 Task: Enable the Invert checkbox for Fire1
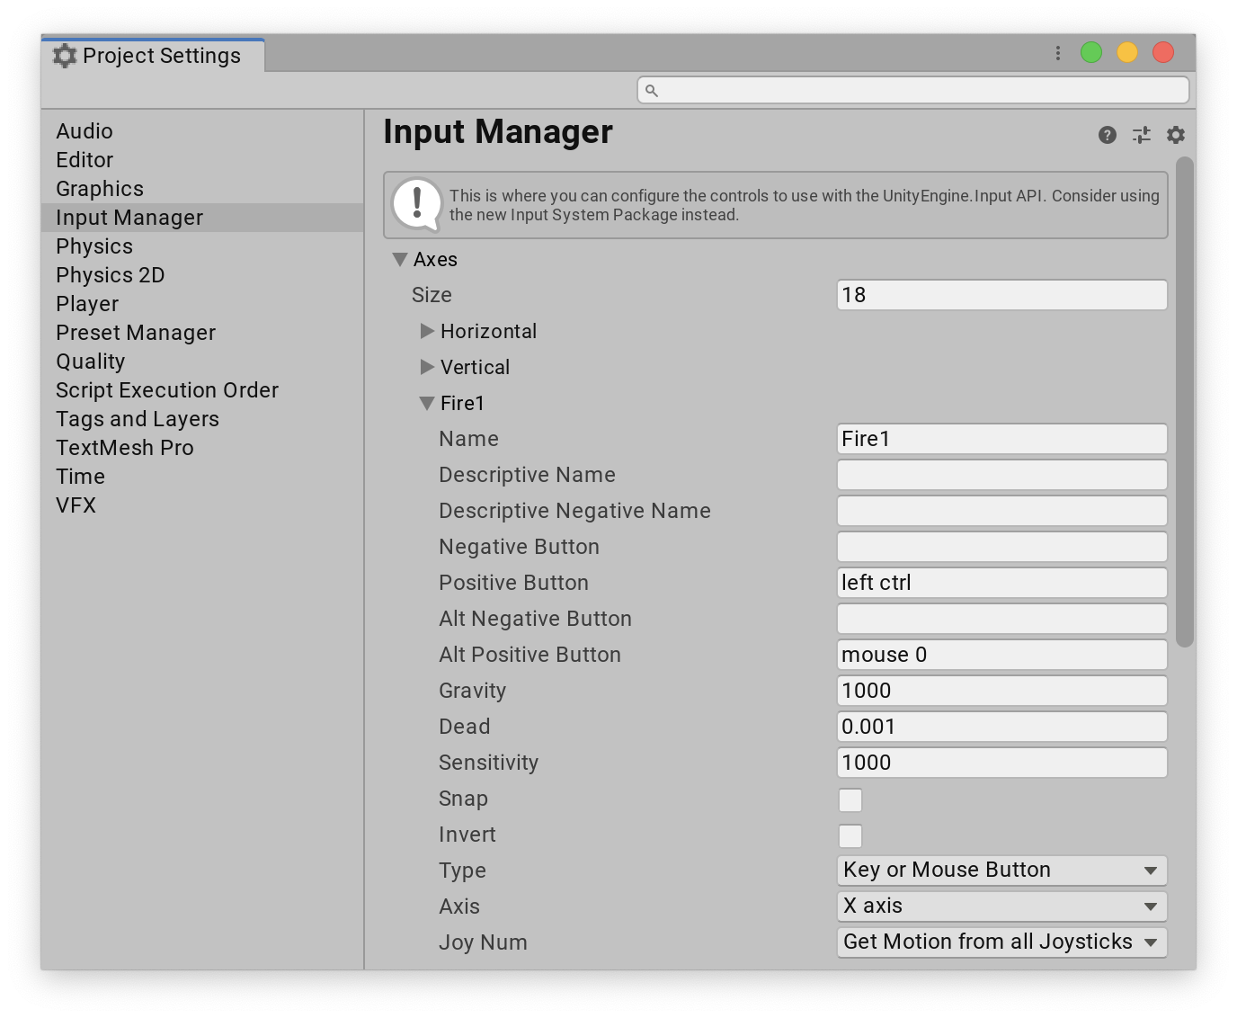tap(850, 835)
